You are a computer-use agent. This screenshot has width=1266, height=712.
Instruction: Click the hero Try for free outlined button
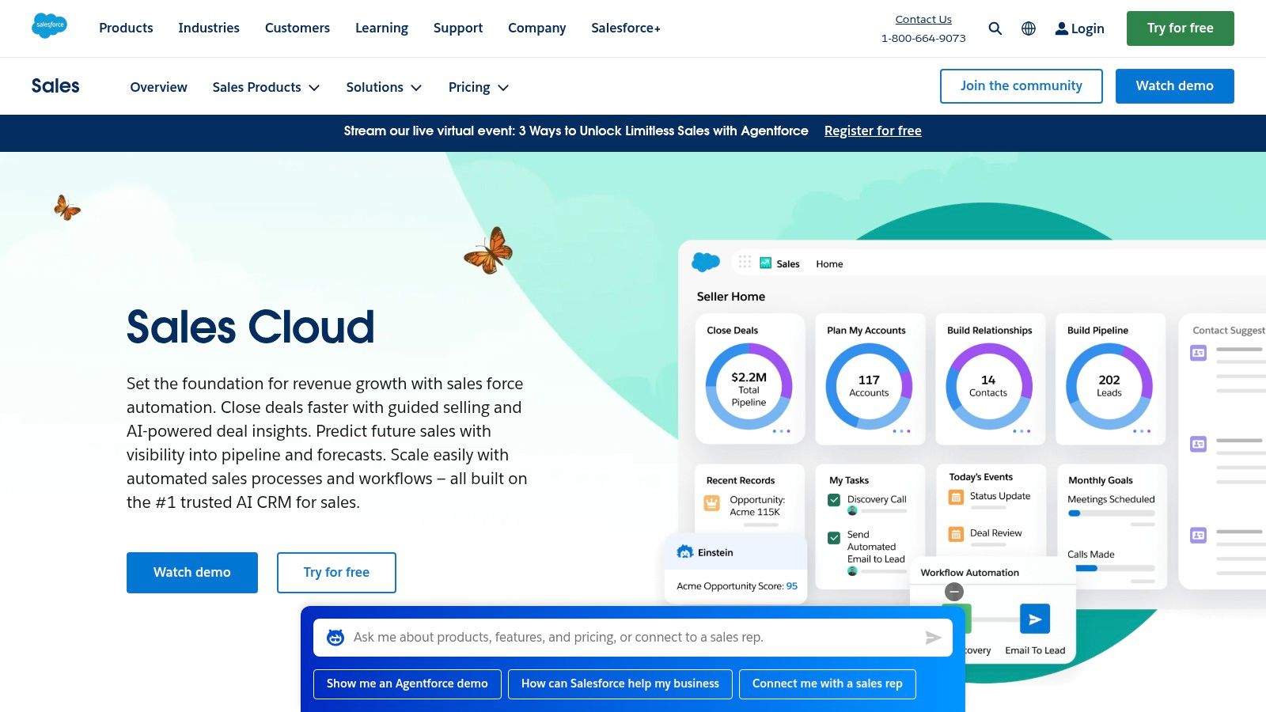(336, 573)
